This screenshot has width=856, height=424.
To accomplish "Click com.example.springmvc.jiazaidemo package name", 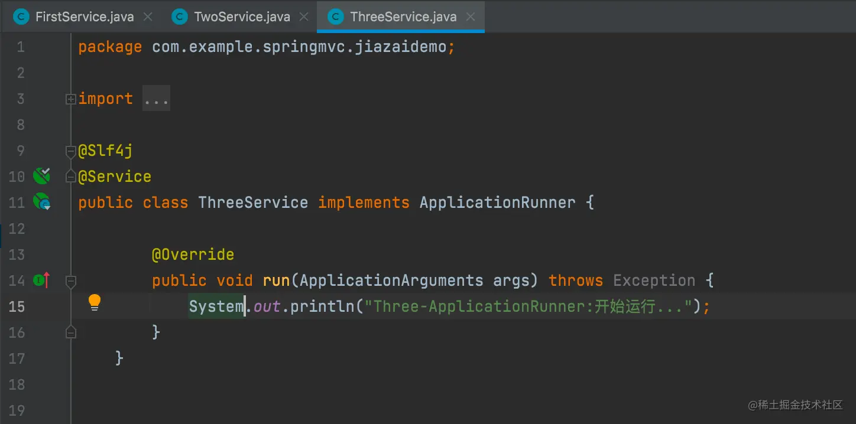I will (299, 47).
